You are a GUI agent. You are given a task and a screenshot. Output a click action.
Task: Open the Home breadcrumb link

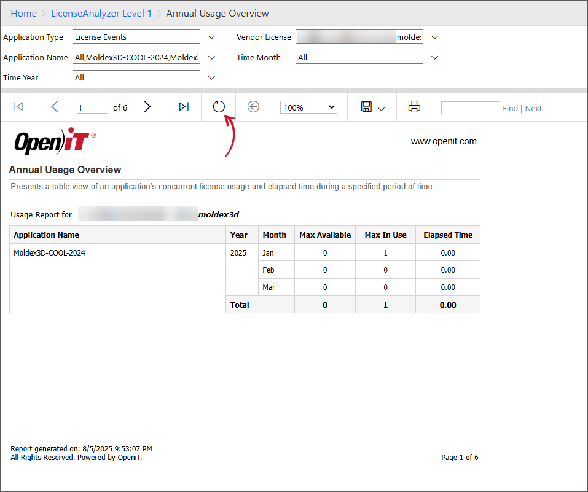[x=23, y=13]
